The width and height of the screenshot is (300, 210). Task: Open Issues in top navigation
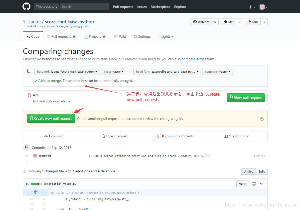[142, 7]
